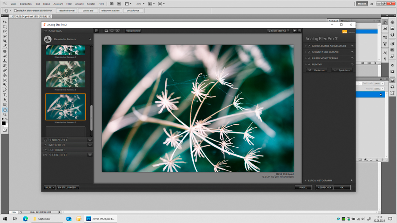Open the Zoom (100 %) dropdown

coord(278,31)
